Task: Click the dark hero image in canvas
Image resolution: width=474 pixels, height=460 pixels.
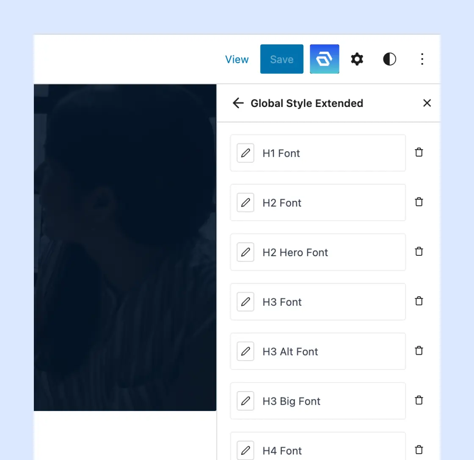Action: tap(125, 247)
